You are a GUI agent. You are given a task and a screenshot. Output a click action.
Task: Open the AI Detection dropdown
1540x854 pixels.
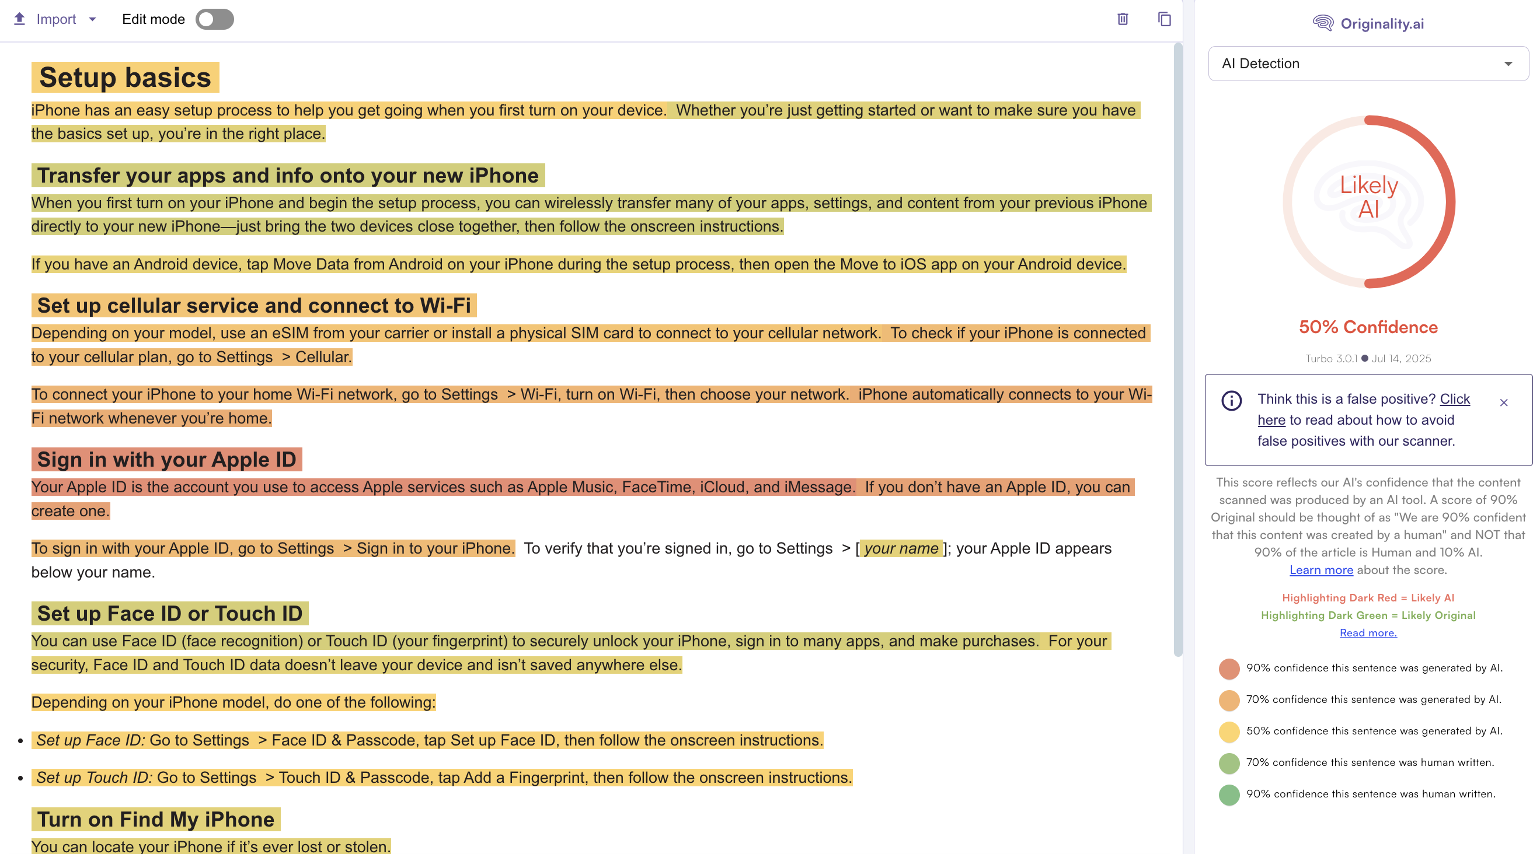click(x=1368, y=64)
